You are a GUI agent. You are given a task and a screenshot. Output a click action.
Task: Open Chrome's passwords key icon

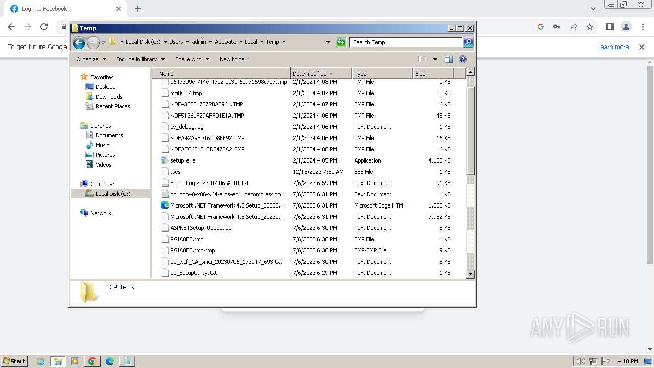click(557, 27)
